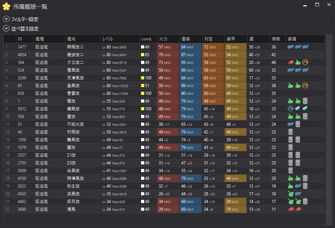The image size is (335, 228).
Task: Click a drum canister icon on 響改 row
Action: click(291, 147)
